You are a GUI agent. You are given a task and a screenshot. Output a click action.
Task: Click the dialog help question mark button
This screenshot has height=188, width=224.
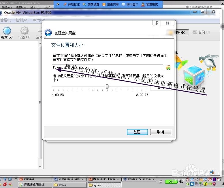(x=157, y=23)
